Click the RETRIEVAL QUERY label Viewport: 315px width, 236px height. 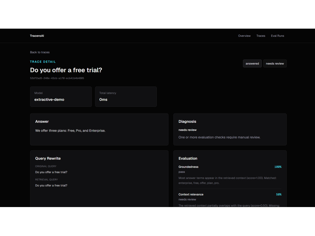[46, 180]
